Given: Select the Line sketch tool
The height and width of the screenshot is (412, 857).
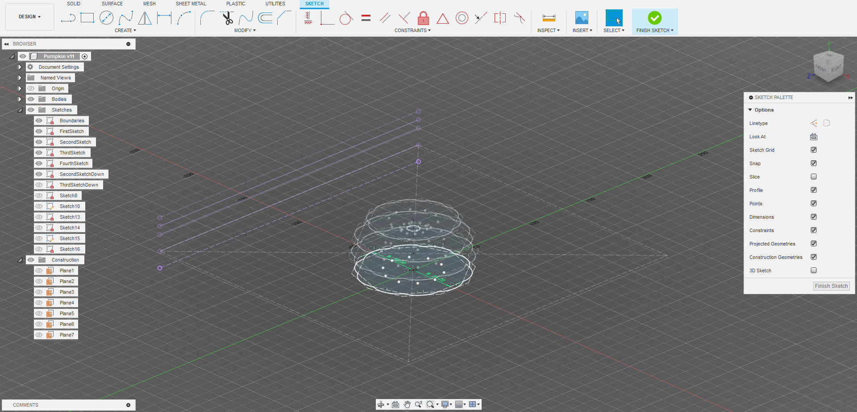Looking at the screenshot, I should point(68,18).
